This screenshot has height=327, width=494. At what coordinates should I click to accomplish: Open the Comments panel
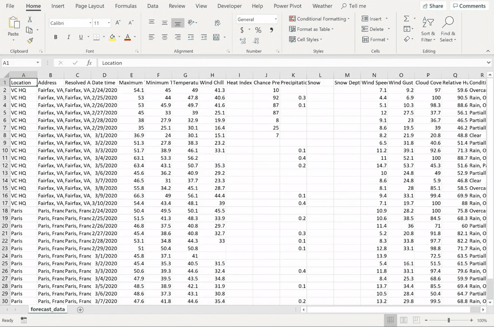(x=469, y=6)
